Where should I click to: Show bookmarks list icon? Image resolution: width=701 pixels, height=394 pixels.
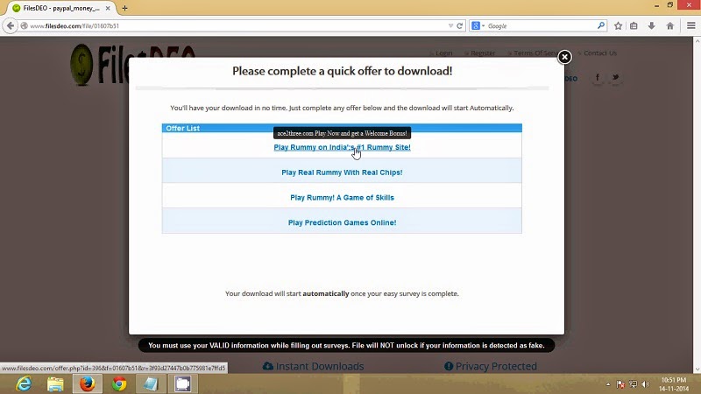(634, 26)
